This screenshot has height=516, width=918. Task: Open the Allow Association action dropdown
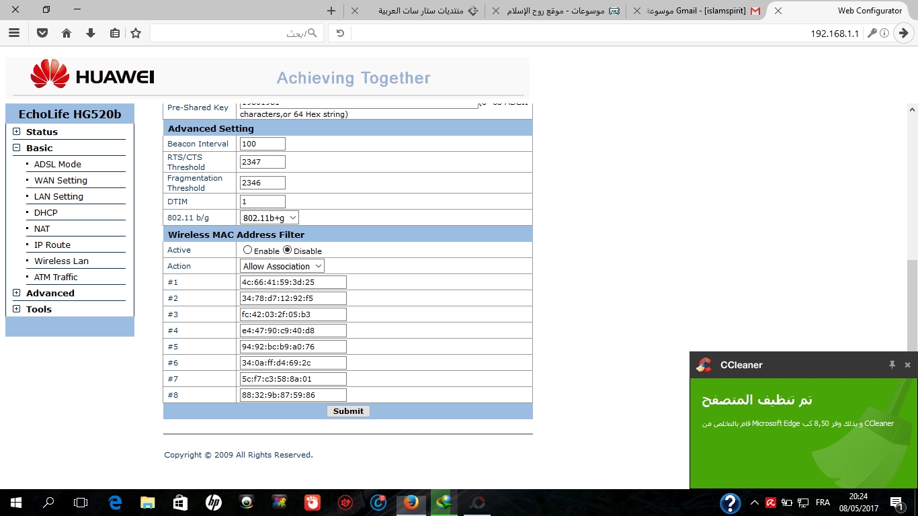[x=282, y=266]
